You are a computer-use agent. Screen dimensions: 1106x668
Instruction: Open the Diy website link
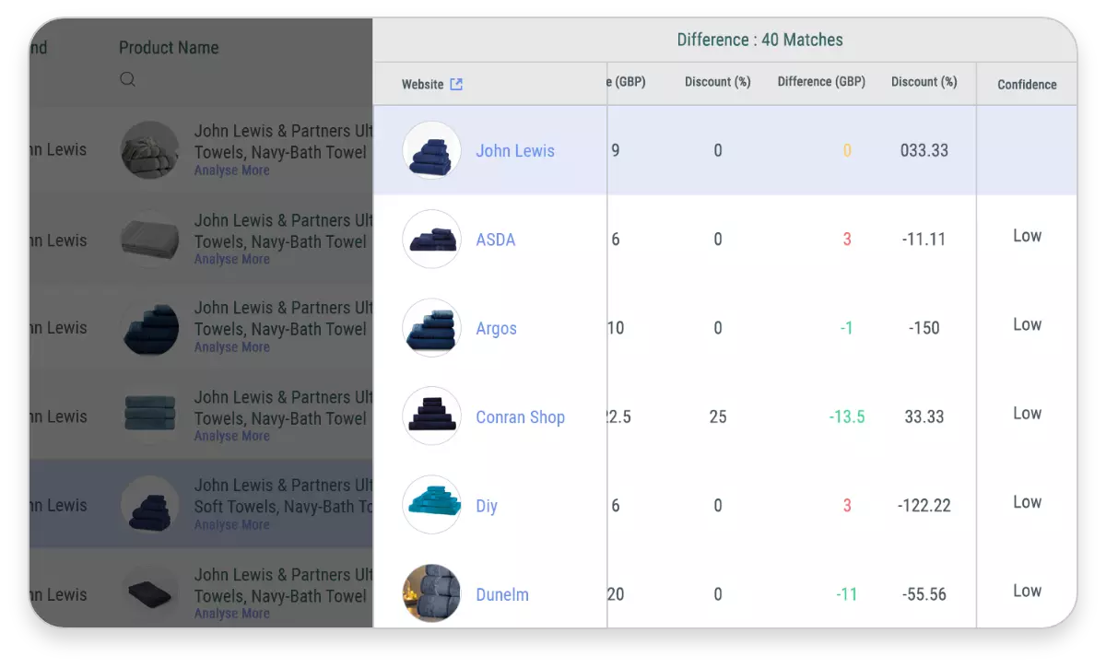(487, 506)
